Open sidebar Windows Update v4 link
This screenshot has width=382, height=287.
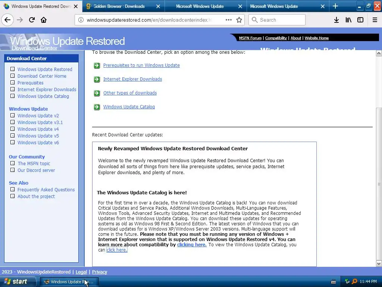click(38, 129)
